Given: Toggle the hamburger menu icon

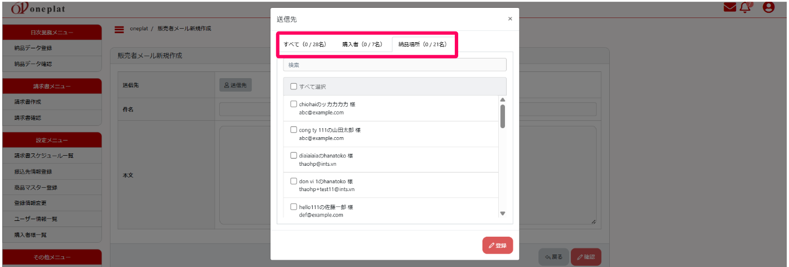Looking at the screenshot, I should click(119, 29).
